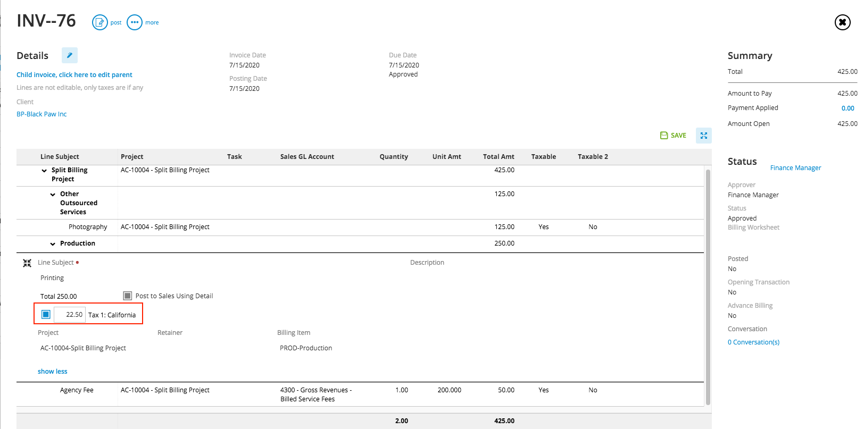Click the Line Subject column header
This screenshot has width=864, height=429.
(x=60, y=157)
